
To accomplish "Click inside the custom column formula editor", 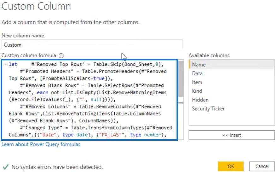I will coord(89,100).
